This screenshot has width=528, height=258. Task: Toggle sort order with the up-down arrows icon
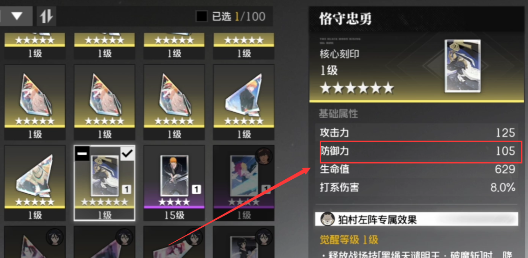tap(46, 16)
